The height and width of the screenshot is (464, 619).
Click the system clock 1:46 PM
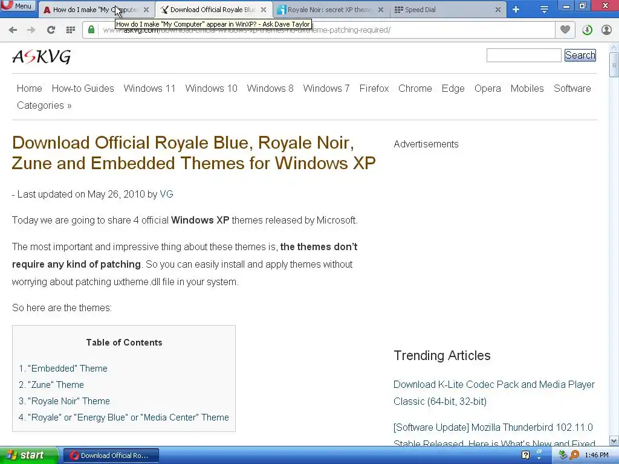pyautogui.click(x=597, y=456)
